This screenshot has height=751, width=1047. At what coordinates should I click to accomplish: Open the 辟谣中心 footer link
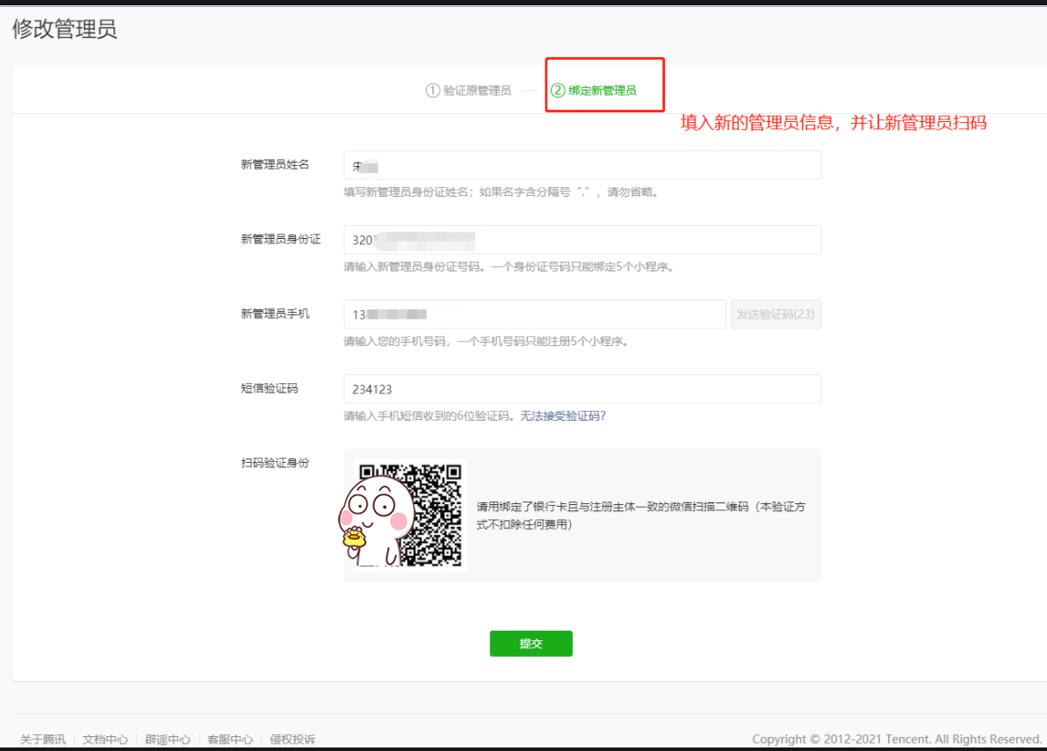click(x=168, y=739)
